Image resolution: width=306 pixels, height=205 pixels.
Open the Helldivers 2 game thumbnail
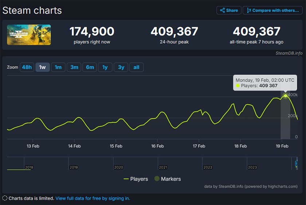29,35
